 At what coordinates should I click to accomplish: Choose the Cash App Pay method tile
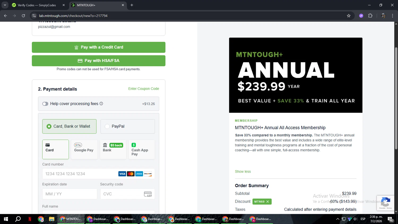142,149
